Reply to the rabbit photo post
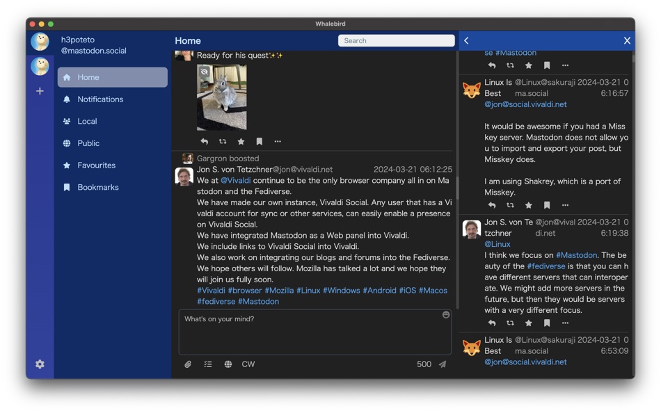This screenshot has width=661, height=413. 204,142
